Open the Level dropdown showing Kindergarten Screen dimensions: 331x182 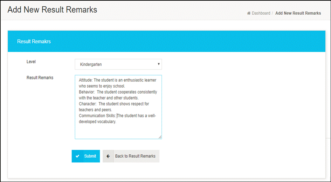(x=118, y=64)
